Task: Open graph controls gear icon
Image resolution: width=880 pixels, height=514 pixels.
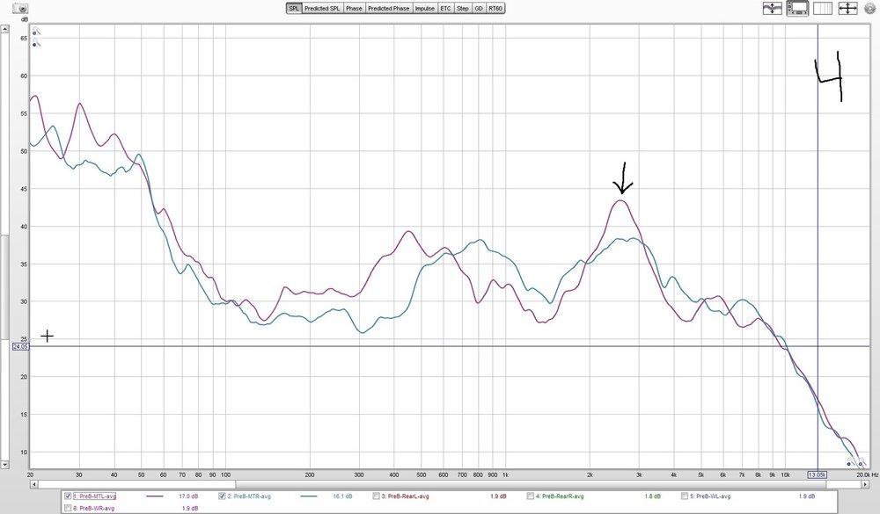Action: [870, 9]
